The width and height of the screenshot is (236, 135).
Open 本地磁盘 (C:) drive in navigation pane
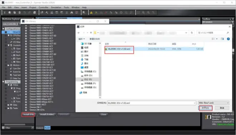tap(89, 71)
